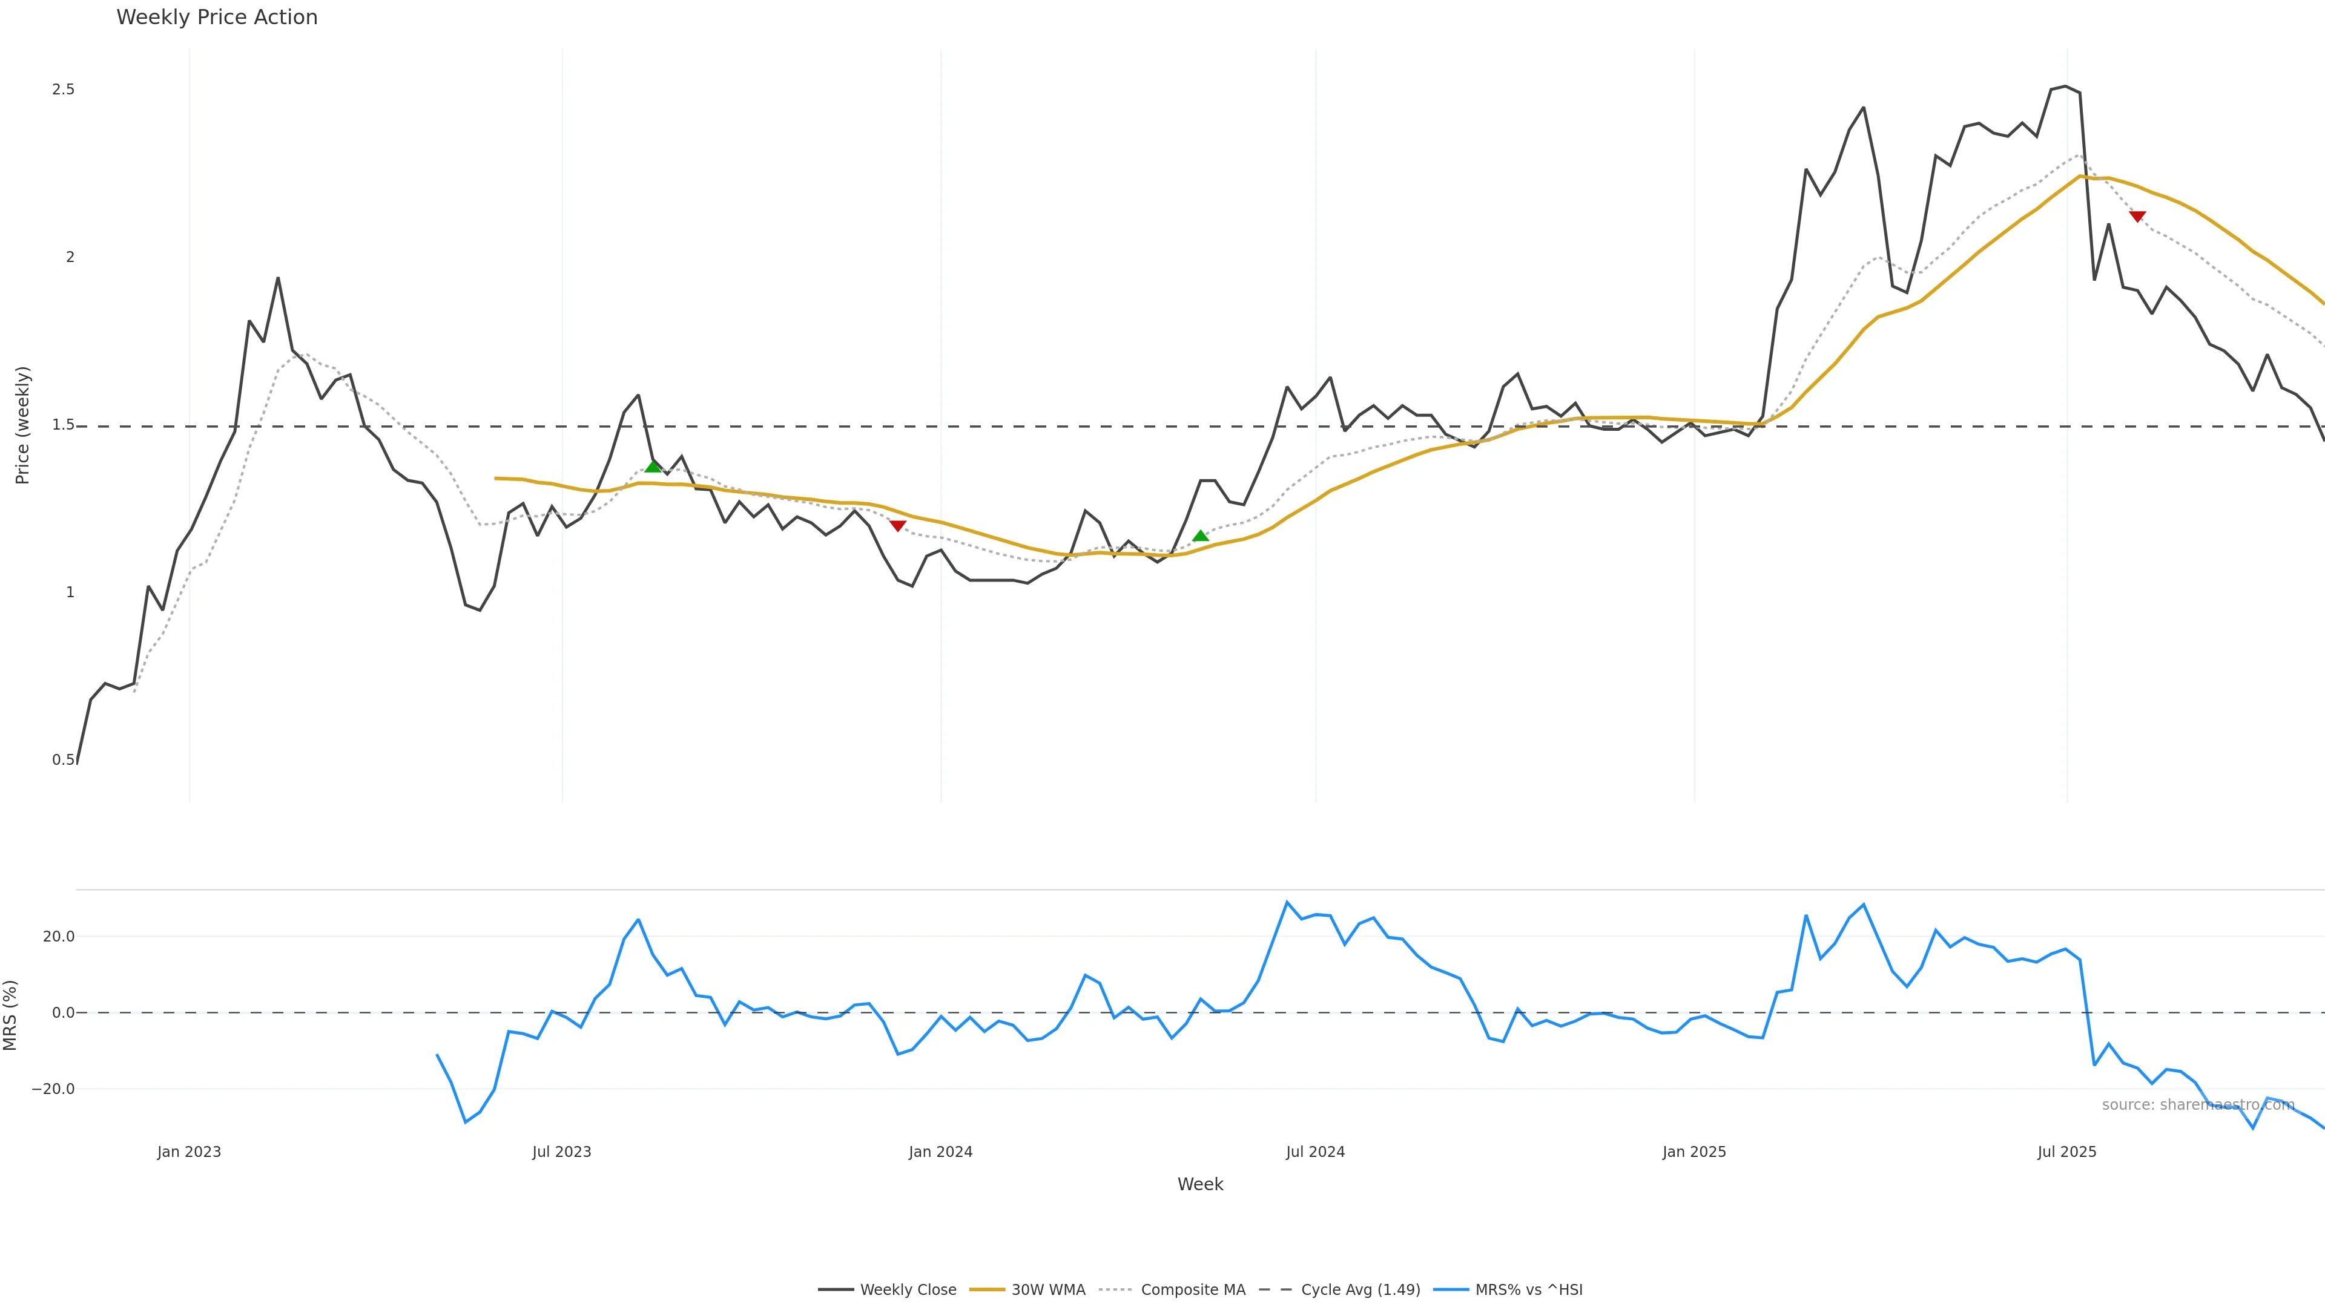
Task: Click the red down-triangle marker near August 2025
Action: 2137,217
